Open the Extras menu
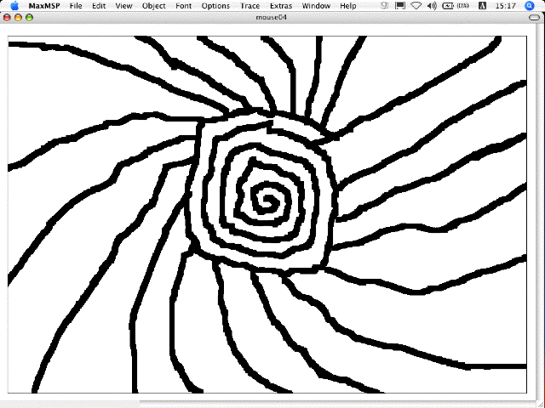 tap(281, 6)
